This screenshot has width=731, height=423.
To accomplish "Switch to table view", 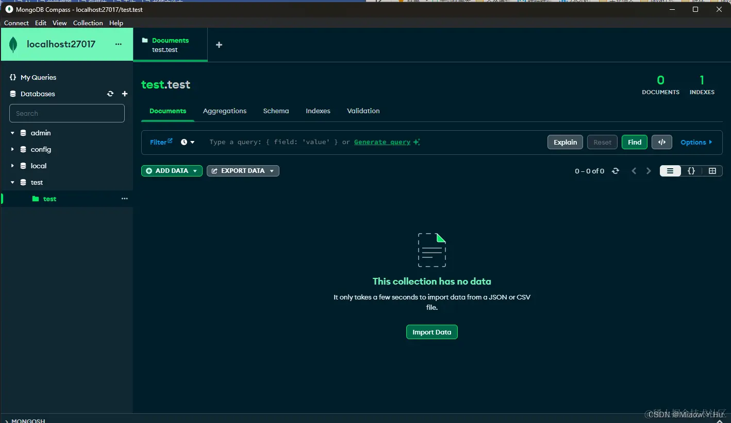I will click(712, 171).
